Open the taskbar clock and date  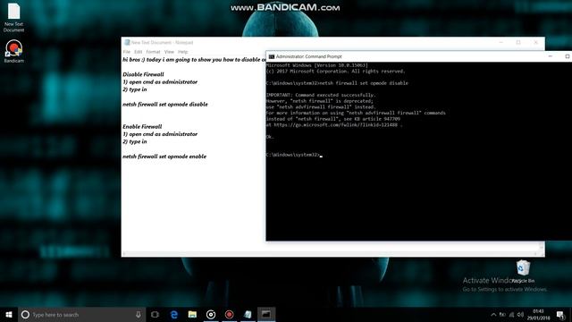pos(538,315)
